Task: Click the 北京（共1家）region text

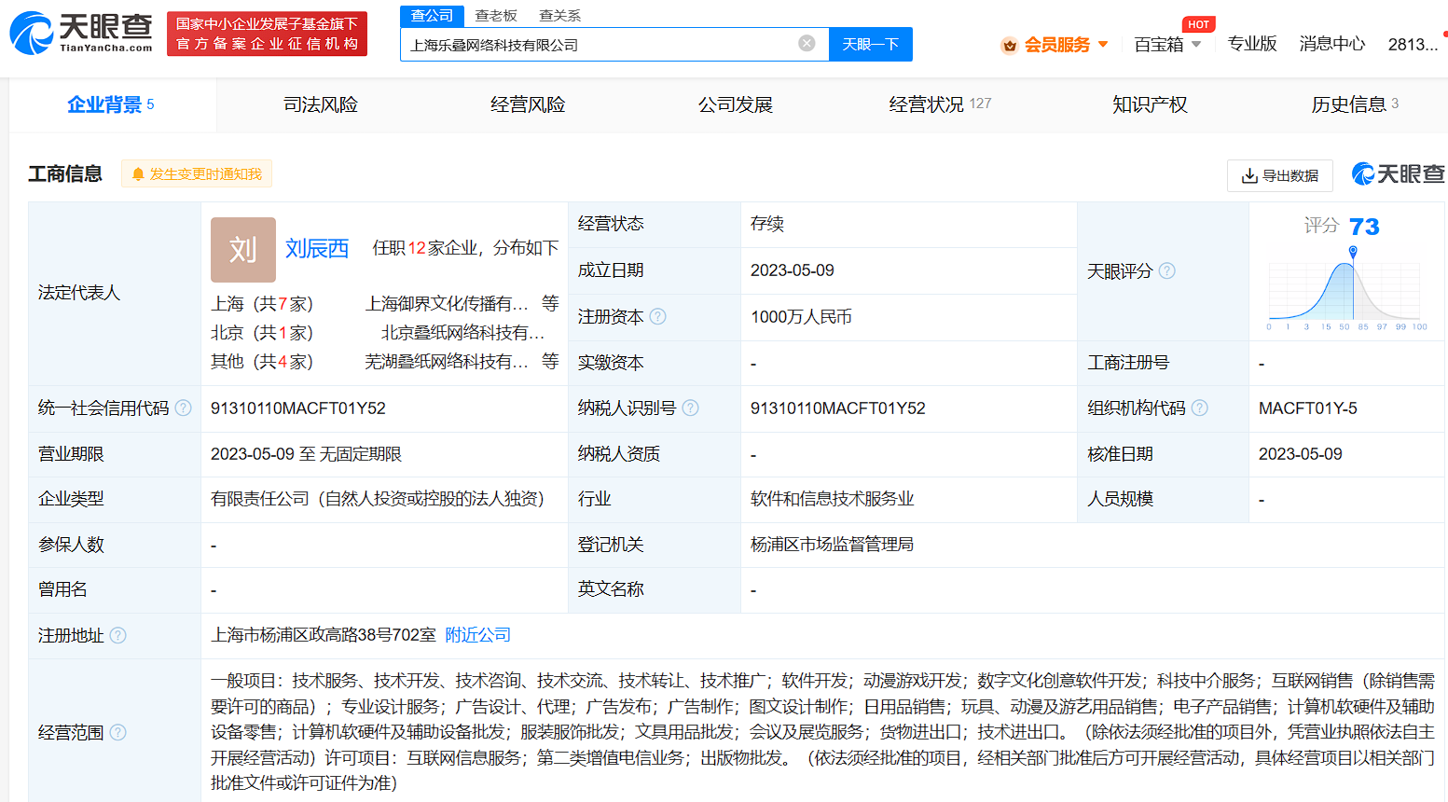Action: 262,333
